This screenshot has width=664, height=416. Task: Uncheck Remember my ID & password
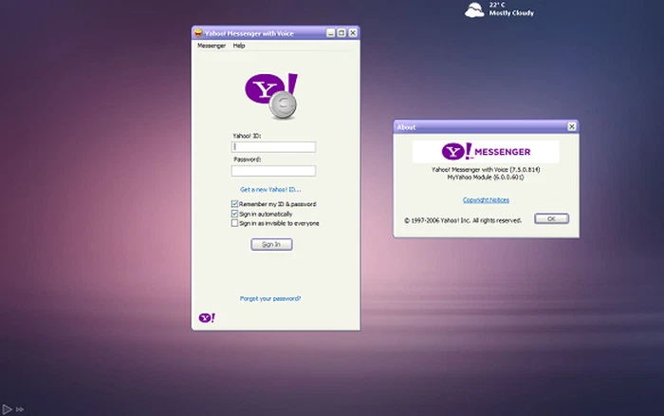tap(234, 204)
